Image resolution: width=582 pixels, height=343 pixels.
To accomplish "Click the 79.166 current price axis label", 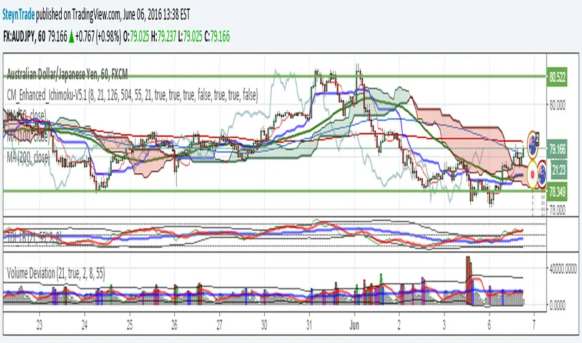I will pos(557,149).
